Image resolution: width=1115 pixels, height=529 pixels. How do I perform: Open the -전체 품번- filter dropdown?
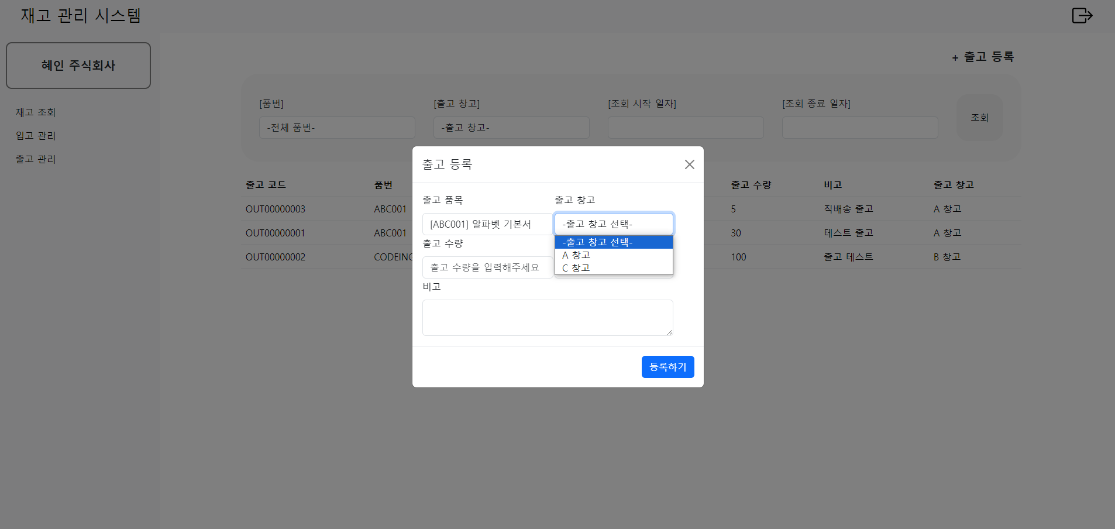(337, 128)
